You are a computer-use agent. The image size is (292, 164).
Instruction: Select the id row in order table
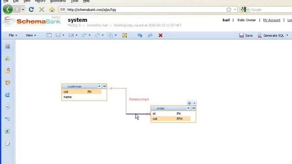(171, 113)
